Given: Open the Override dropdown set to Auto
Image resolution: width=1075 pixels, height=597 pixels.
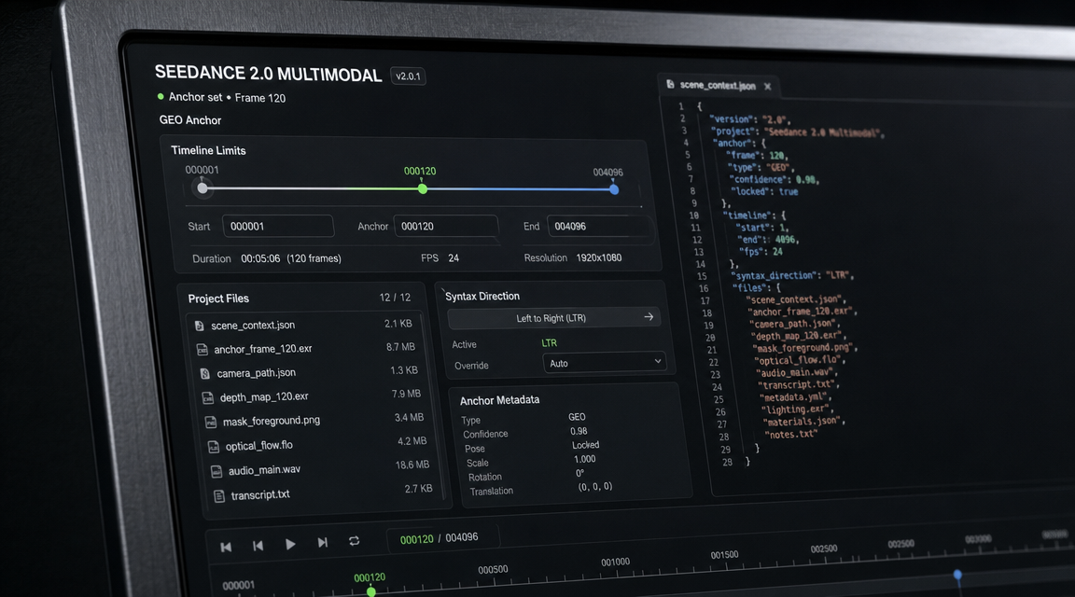Looking at the screenshot, I should click(605, 363).
